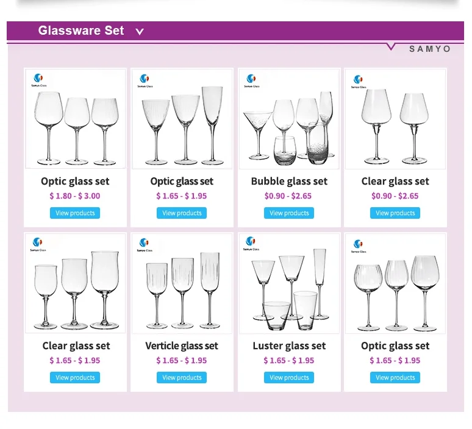The width and height of the screenshot is (472, 429).
Task: Click the SAMYO brand label
Action: click(430, 49)
